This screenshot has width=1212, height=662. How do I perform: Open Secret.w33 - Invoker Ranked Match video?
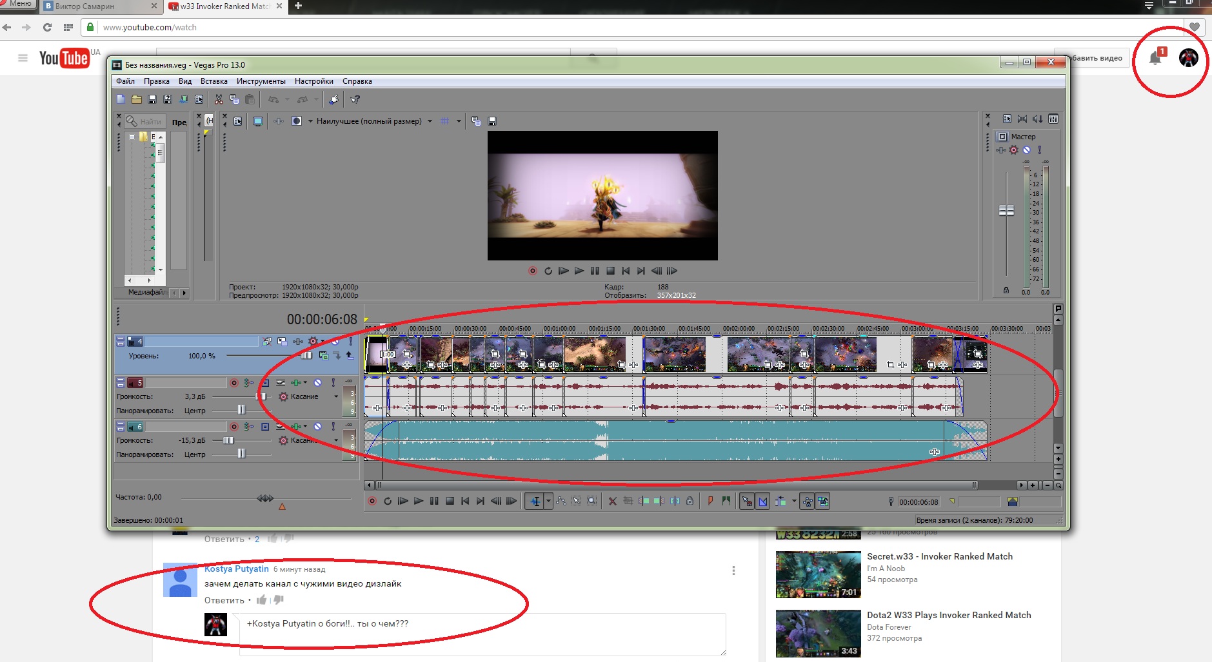pyautogui.click(x=940, y=556)
